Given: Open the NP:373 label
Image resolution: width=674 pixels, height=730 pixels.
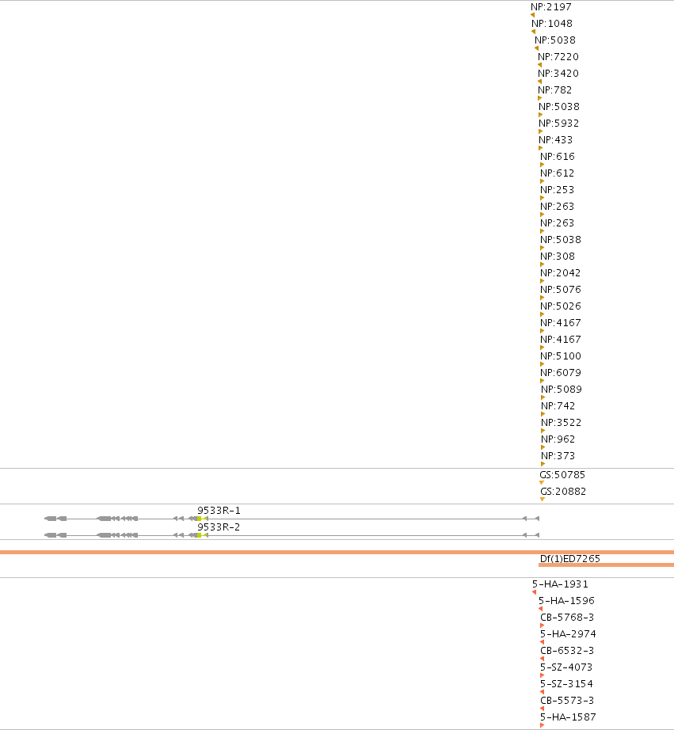Looking at the screenshot, I should point(558,456).
